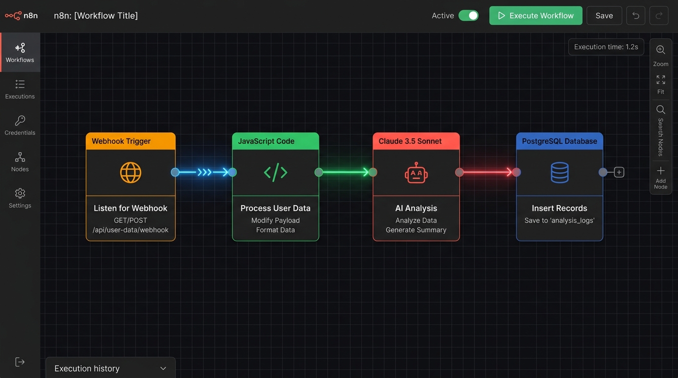Open the Nodes sidebar section
The image size is (678, 378).
click(20, 162)
